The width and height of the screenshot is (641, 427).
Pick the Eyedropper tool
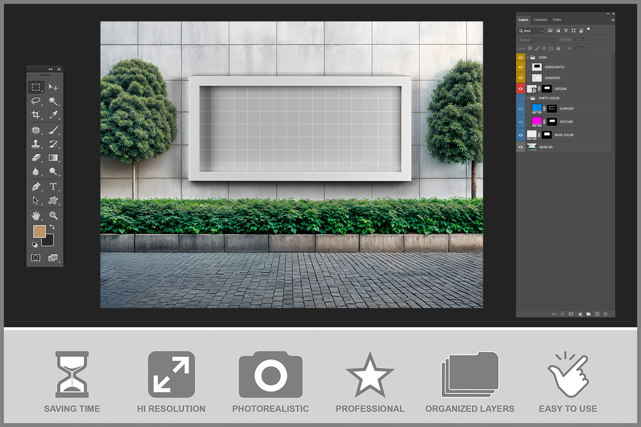tap(53, 115)
